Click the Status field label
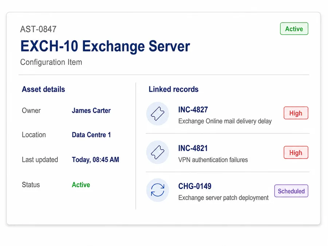Screen dimensions: 328x246 pos(31,185)
